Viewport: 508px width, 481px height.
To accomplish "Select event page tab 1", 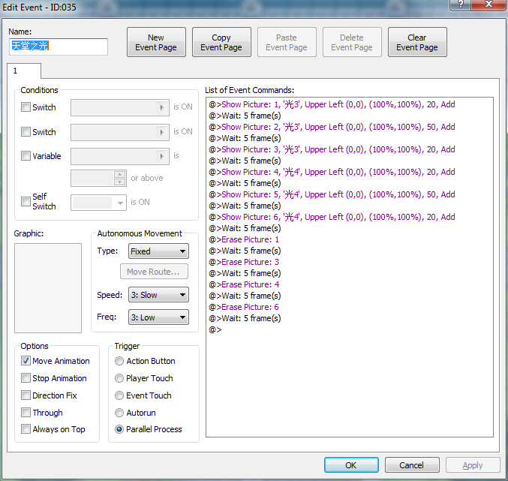I will click(24, 71).
